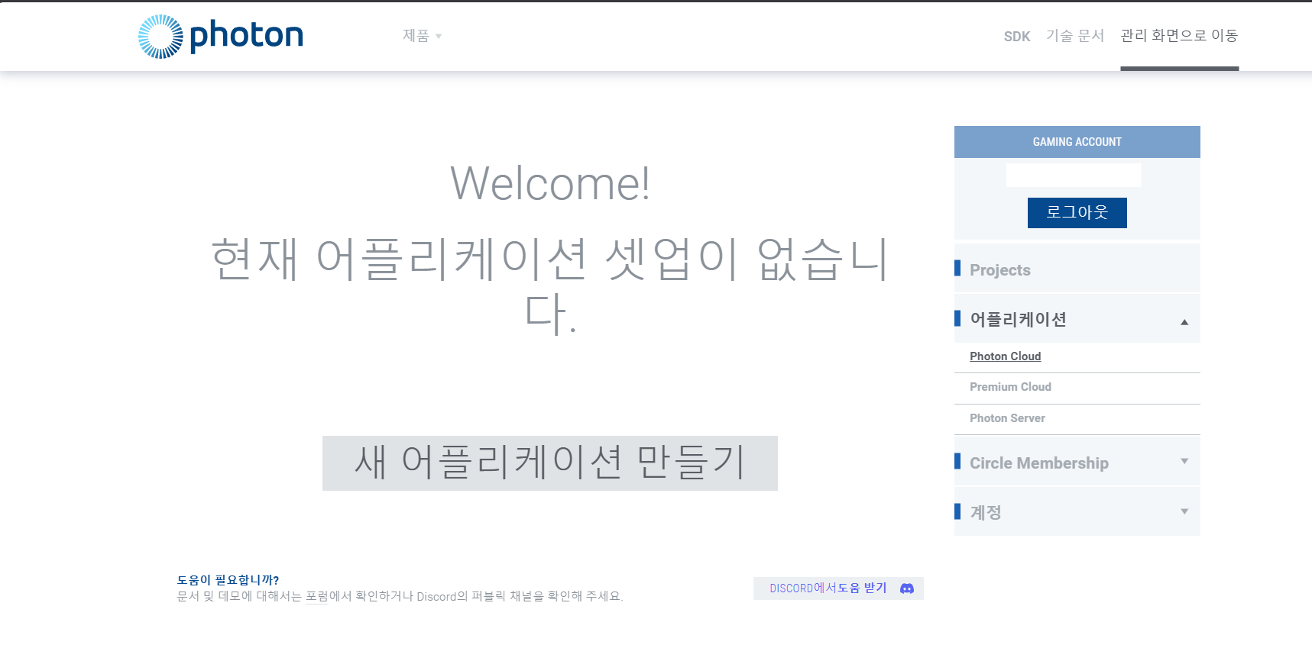
Task: Click the account name field
Action: pyautogui.click(x=1073, y=175)
